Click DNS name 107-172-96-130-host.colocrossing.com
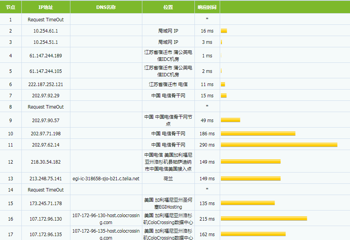The height and width of the screenshot is (240, 350). tap(106, 219)
